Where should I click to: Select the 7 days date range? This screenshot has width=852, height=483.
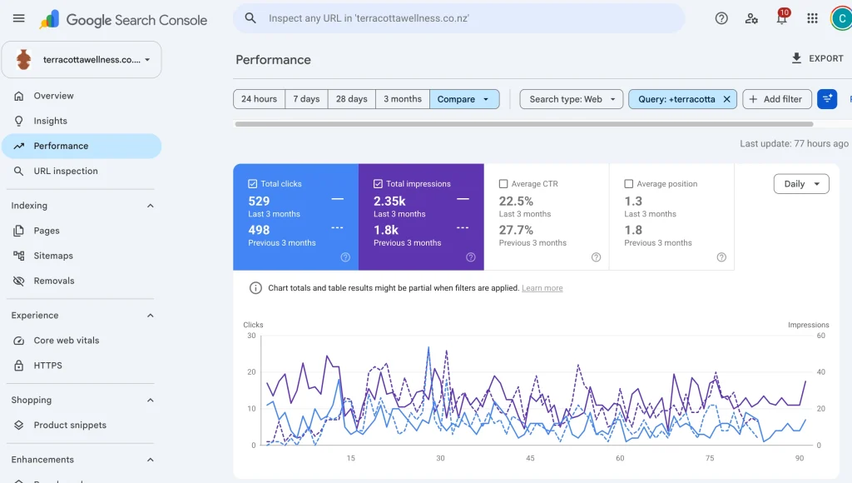coord(306,99)
